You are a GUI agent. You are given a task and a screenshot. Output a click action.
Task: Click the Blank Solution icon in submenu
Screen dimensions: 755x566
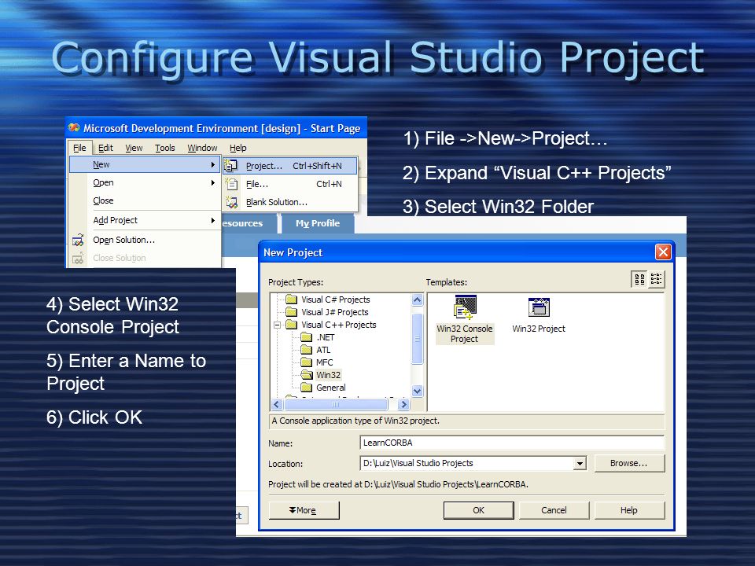[231, 202]
